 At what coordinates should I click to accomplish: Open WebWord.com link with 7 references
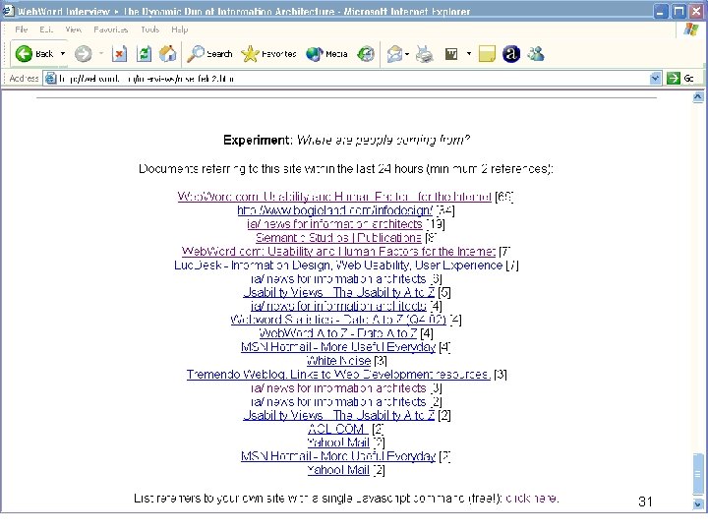pyautogui.click(x=338, y=252)
